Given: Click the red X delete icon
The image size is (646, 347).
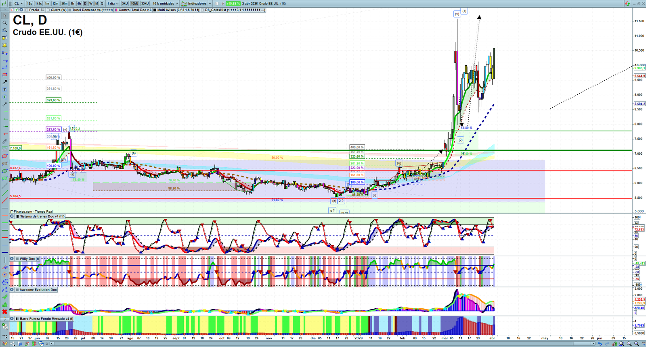Looking at the screenshot, I should 4,312.
